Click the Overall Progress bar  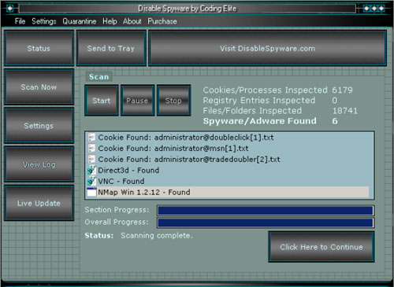pyautogui.click(x=266, y=223)
